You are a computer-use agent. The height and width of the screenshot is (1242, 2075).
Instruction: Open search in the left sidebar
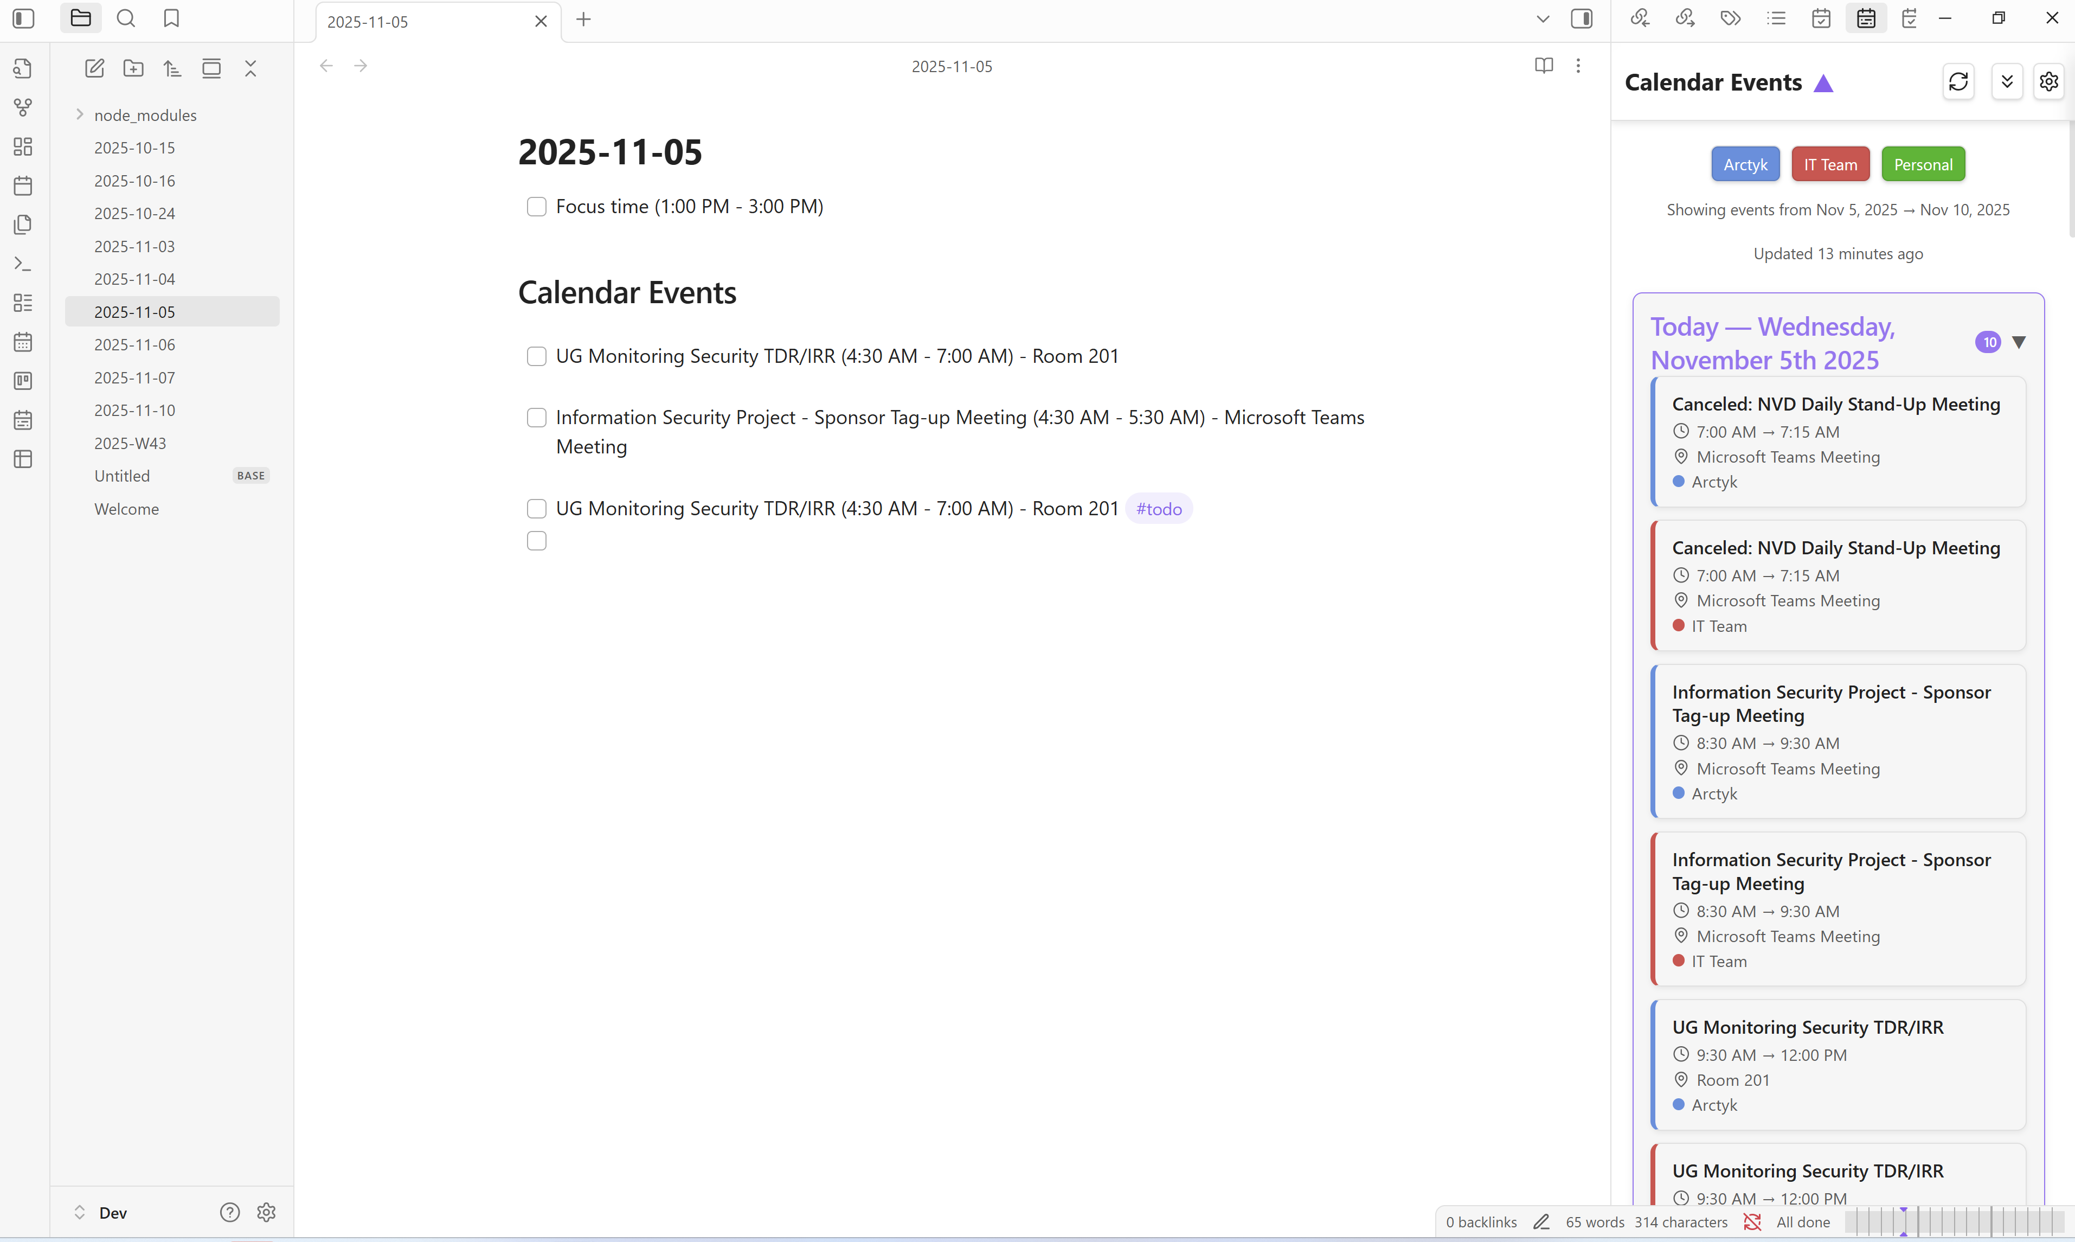click(125, 18)
